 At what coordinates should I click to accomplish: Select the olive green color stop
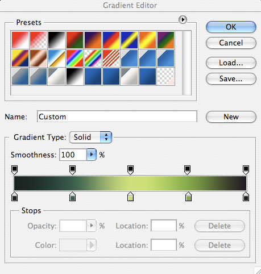(x=188, y=196)
